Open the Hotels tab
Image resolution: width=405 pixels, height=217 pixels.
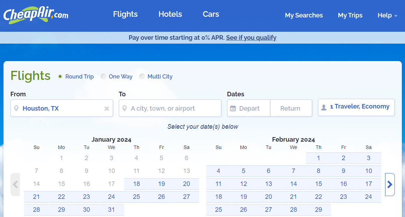click(x=170, y=14)
